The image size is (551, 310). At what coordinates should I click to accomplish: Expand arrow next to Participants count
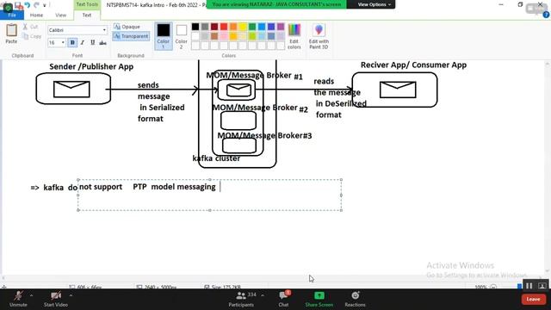262,295
